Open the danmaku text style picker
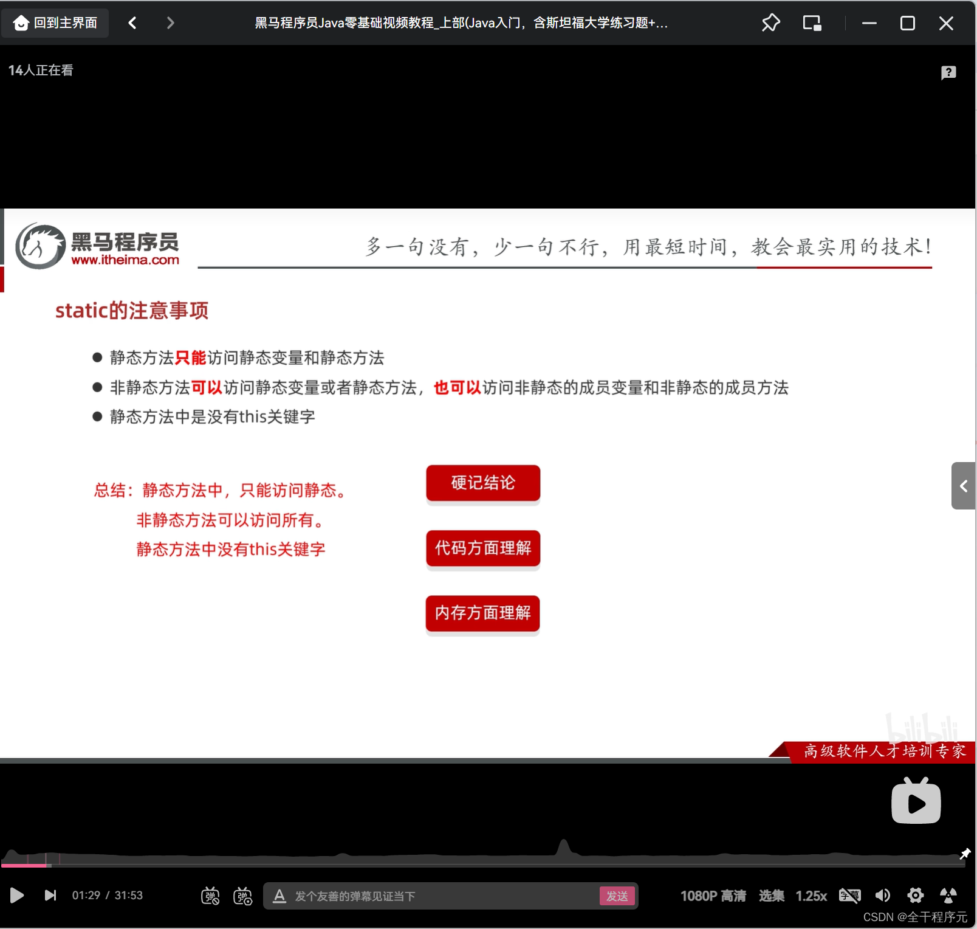This screenshot has height=929, width=977. click(x=279, y=896)
